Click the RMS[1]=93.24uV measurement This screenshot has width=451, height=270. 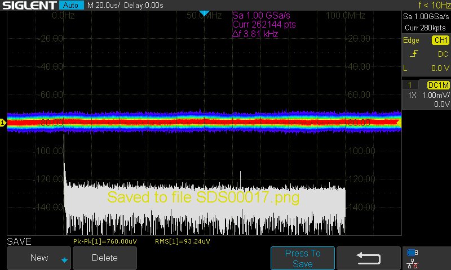pyautogui.click(x=182, y=241)
